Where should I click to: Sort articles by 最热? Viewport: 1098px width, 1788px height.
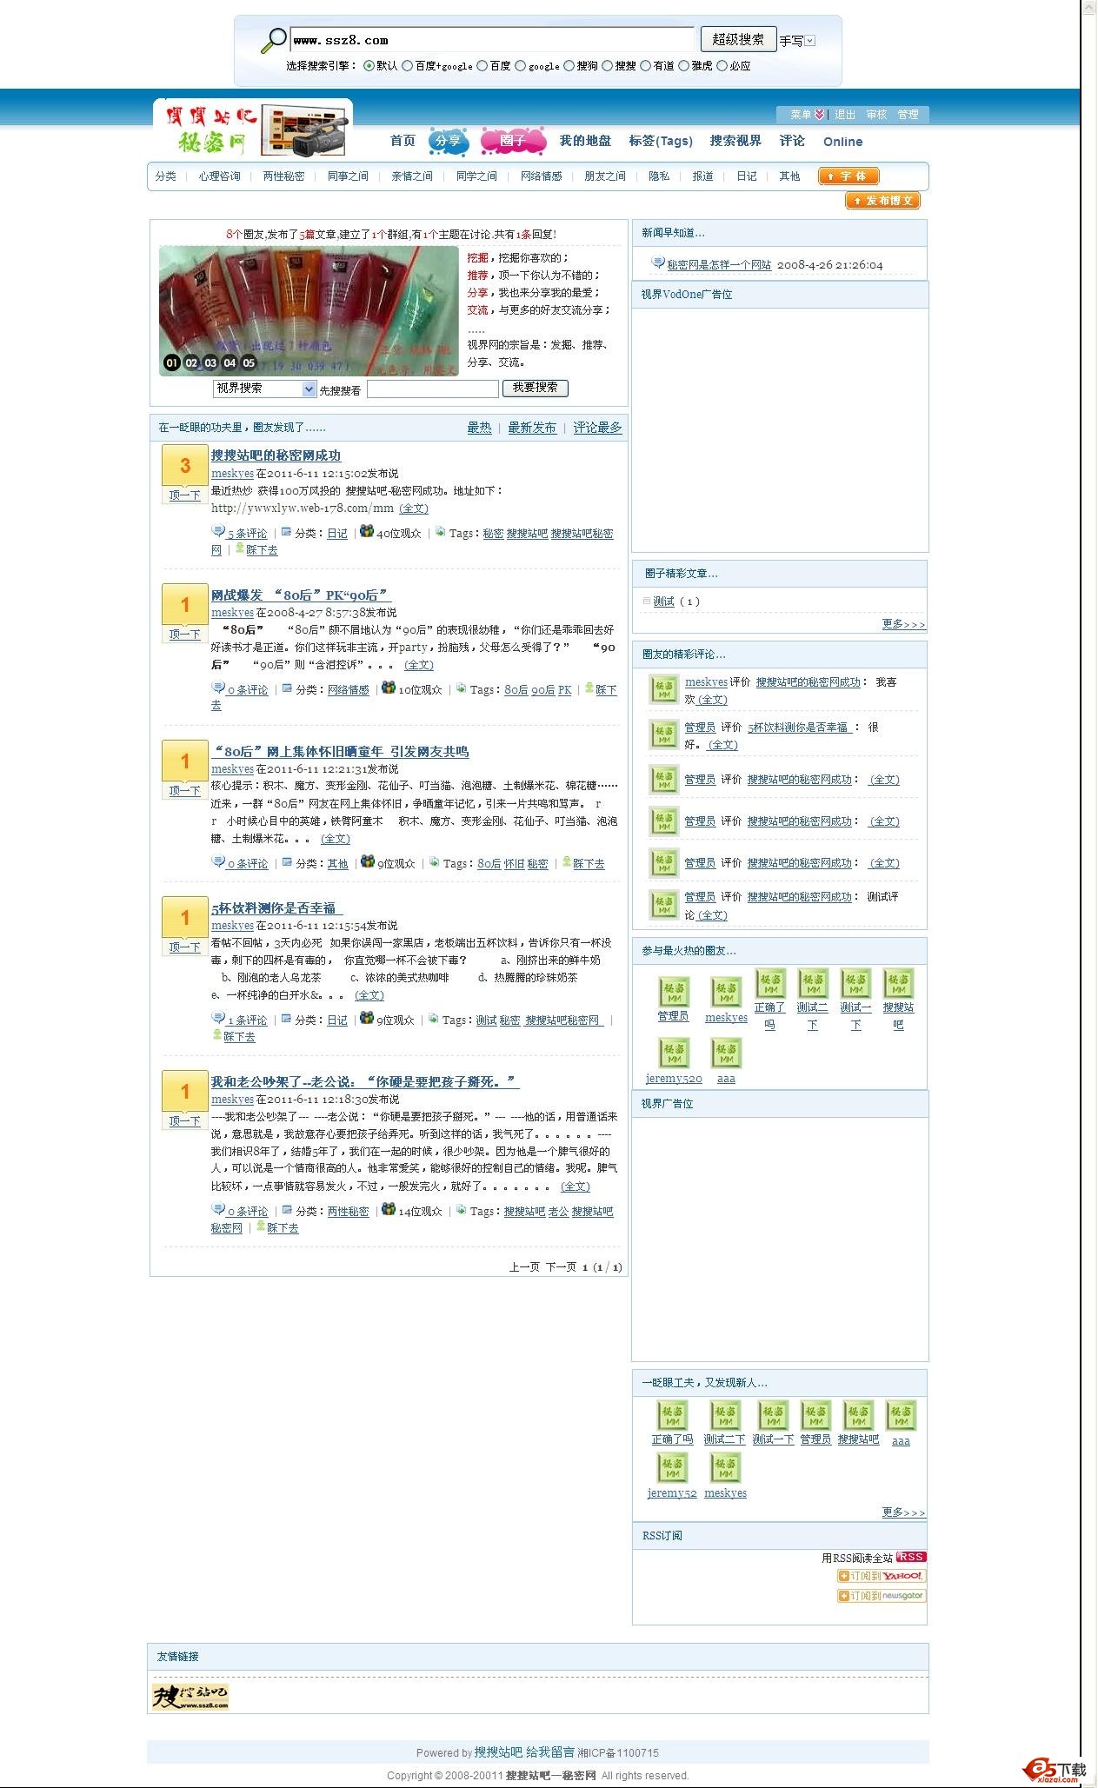point(479,428)
